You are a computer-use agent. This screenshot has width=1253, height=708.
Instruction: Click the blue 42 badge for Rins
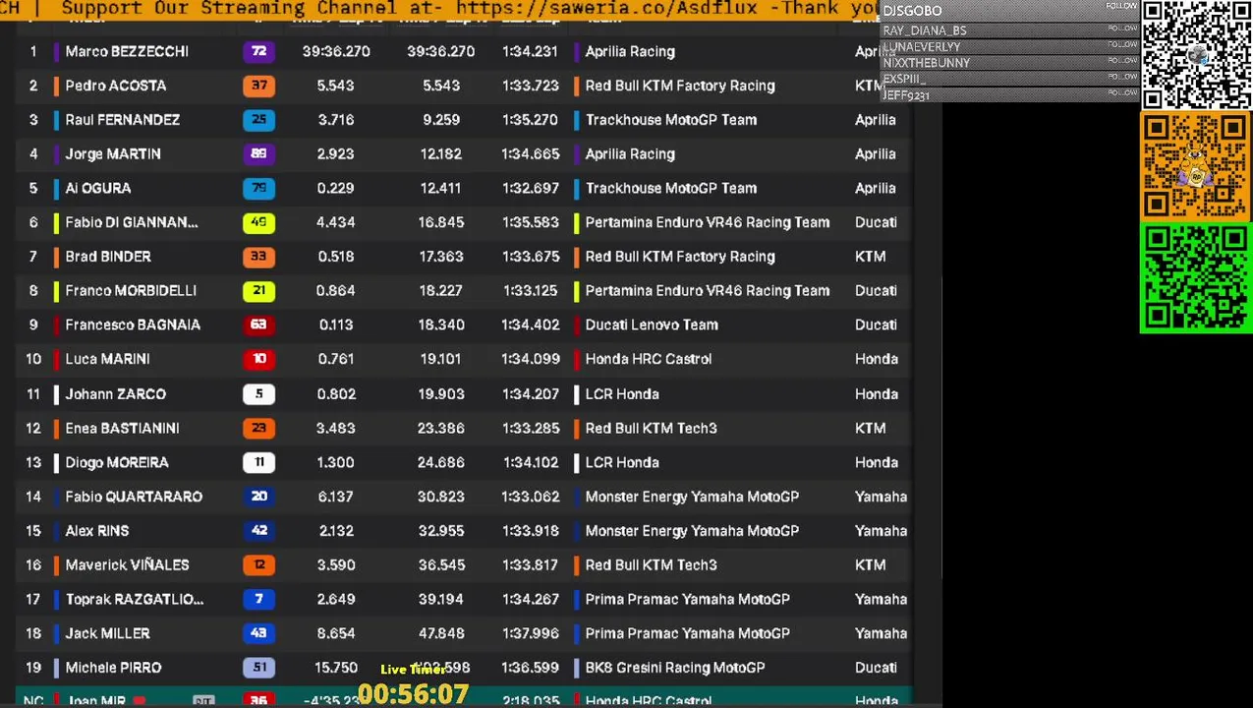coord(259,531)
